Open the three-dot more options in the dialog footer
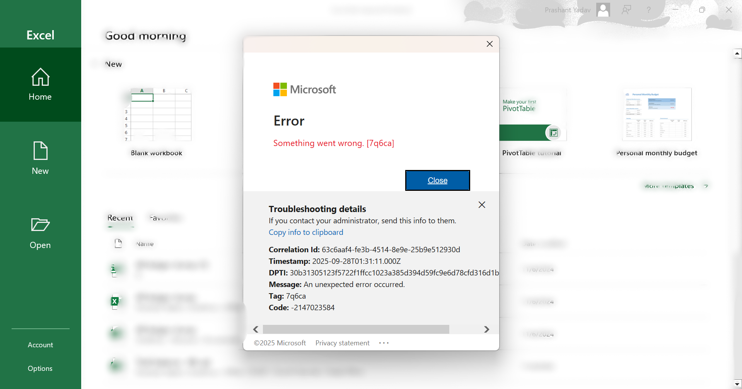 coord(384,343)
